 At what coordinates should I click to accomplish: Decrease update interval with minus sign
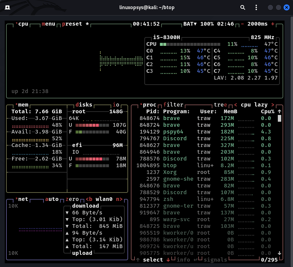pyautogui.click(x=242, y=24)
